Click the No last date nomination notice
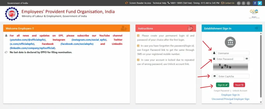 [41, 52]
